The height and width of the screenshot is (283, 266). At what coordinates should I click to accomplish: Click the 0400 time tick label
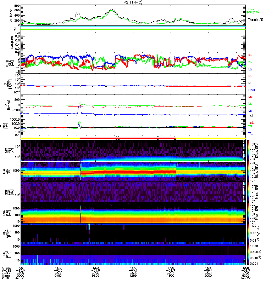(58, 276)
